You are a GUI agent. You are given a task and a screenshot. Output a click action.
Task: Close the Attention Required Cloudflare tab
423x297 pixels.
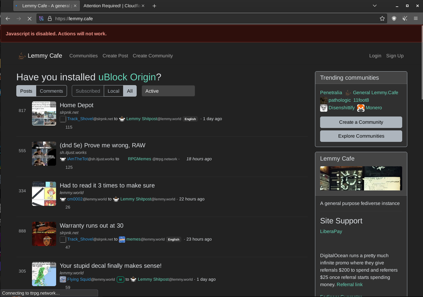143,6
